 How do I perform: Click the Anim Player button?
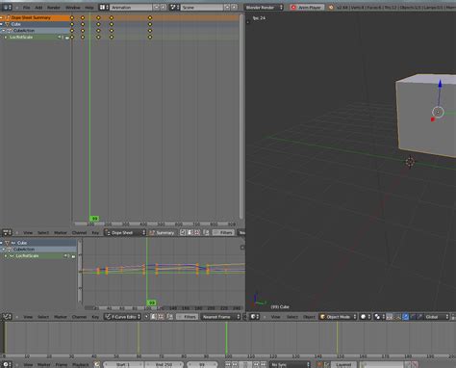tap(306, 7)
